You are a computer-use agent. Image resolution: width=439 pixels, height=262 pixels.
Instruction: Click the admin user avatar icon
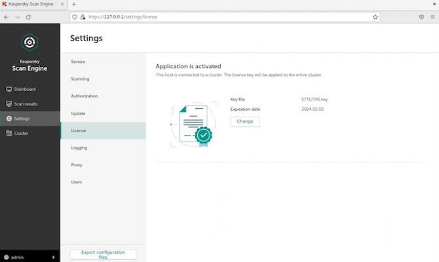point(7,257)
